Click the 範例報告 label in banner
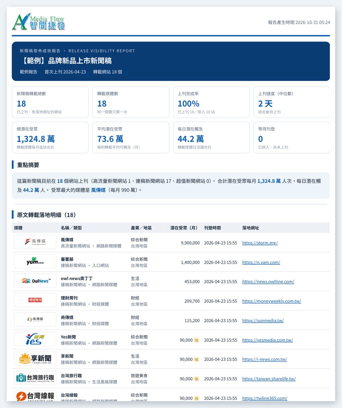The height and width of the screenshot is (408, 342). tap(29, 72)
